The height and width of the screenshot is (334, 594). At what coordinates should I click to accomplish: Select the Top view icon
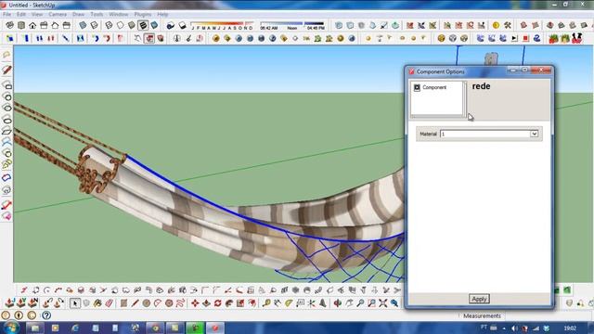pyautogui.click(x=21, y=25)
